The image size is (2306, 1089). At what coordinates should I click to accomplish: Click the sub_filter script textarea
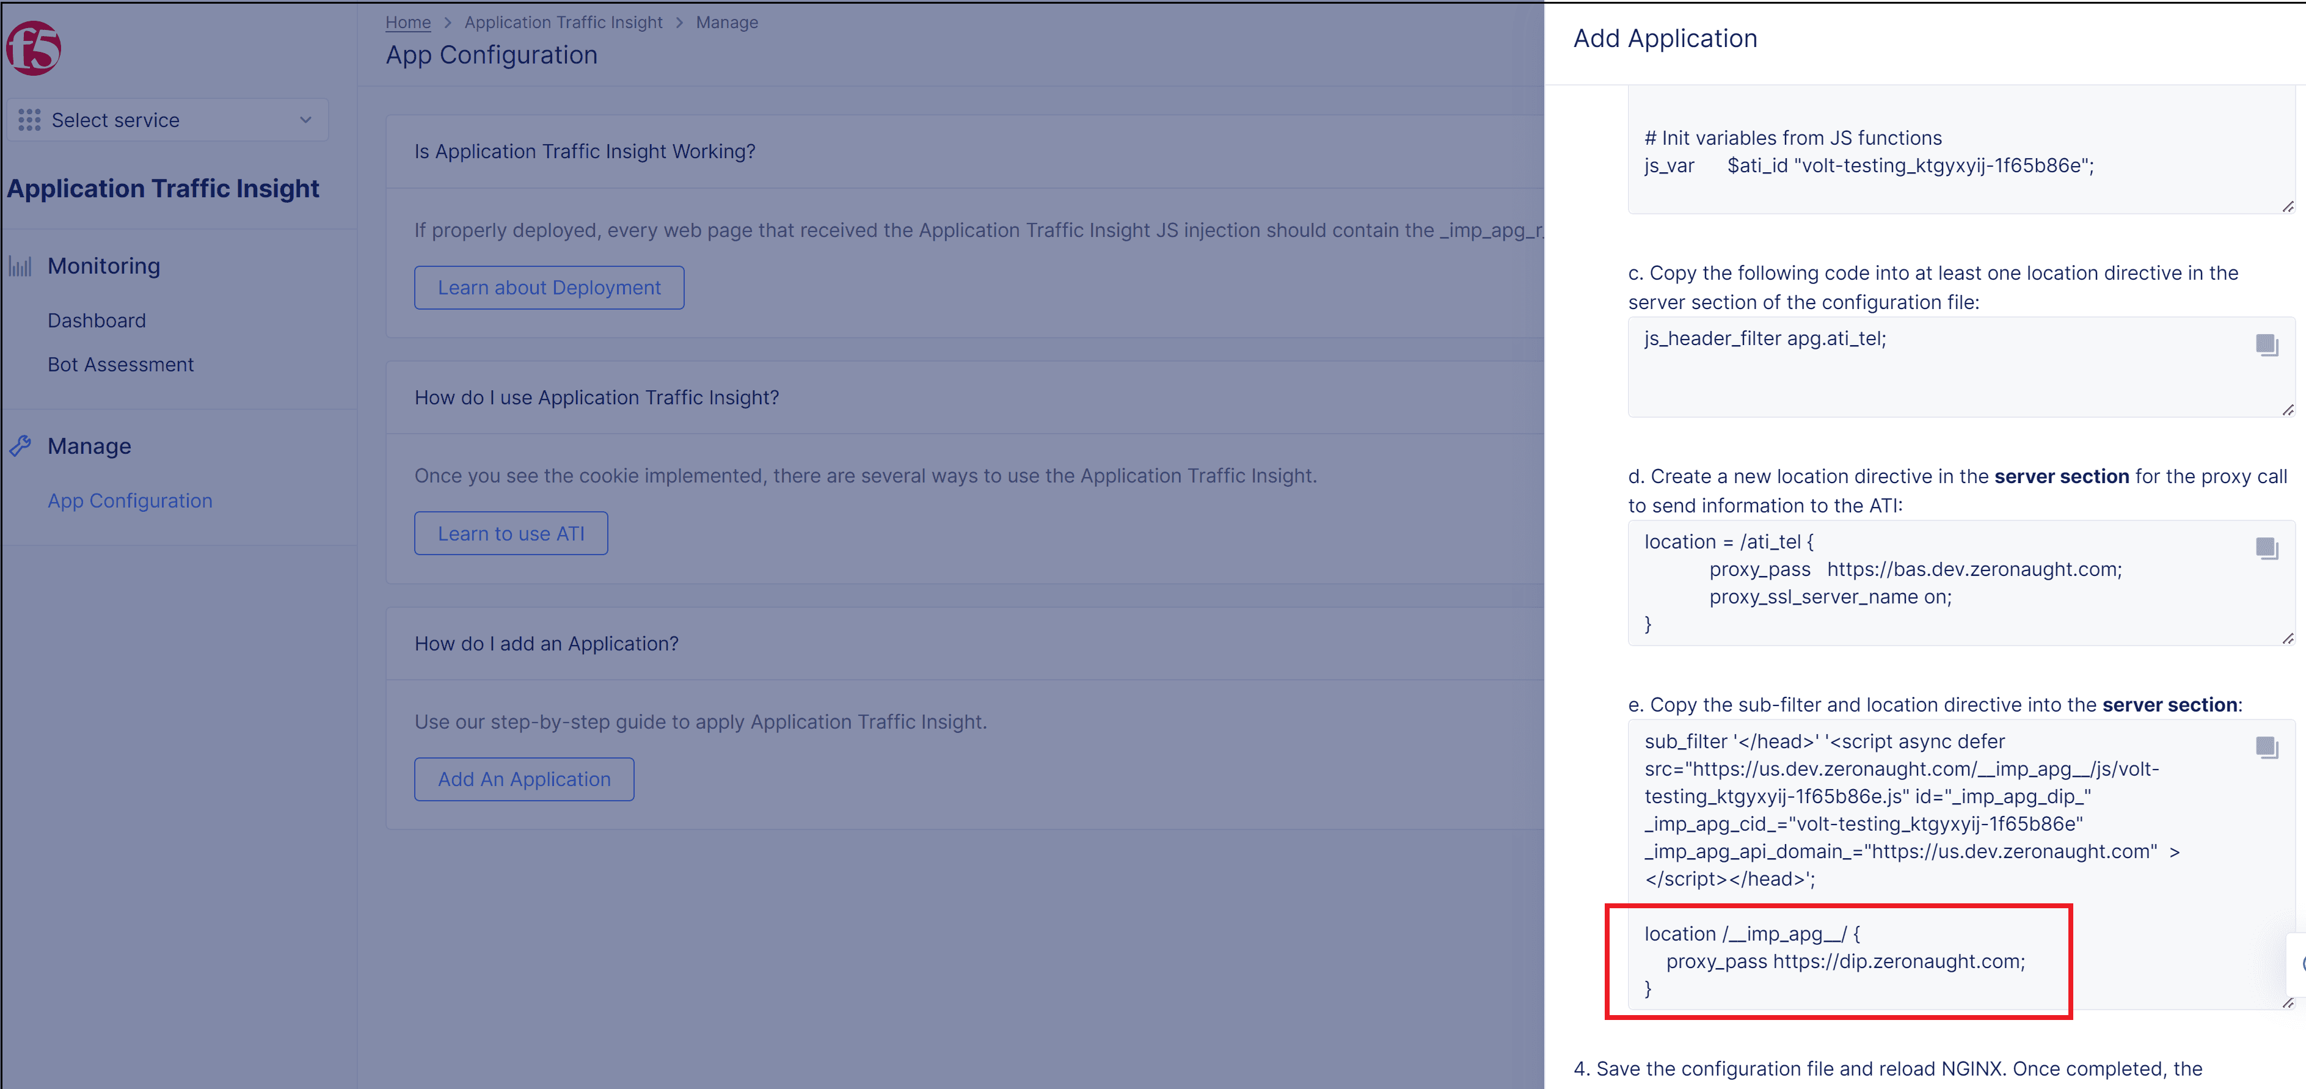coord(1960,864)
